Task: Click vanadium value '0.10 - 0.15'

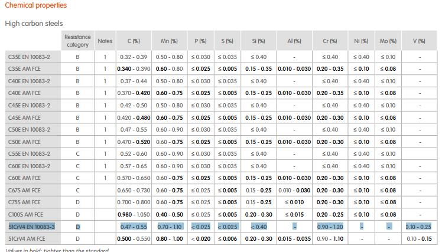Action: [x=419, y=239]
